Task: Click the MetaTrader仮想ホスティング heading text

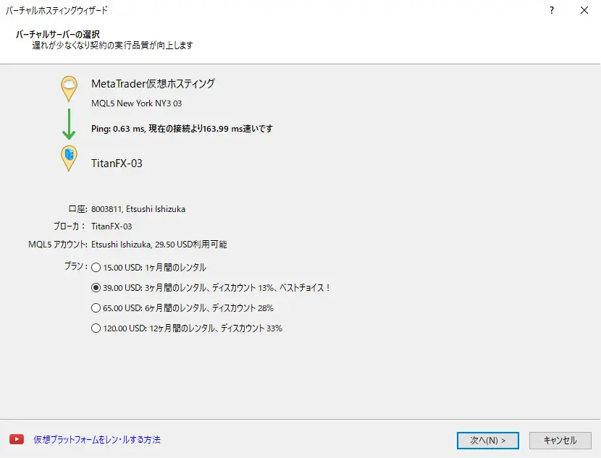Action: click(153, 83)
